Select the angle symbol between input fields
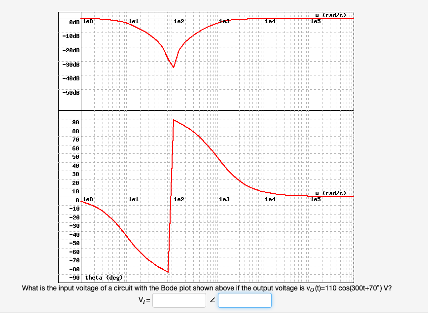This screenshot has height=321, width=428. click(212, 300)
